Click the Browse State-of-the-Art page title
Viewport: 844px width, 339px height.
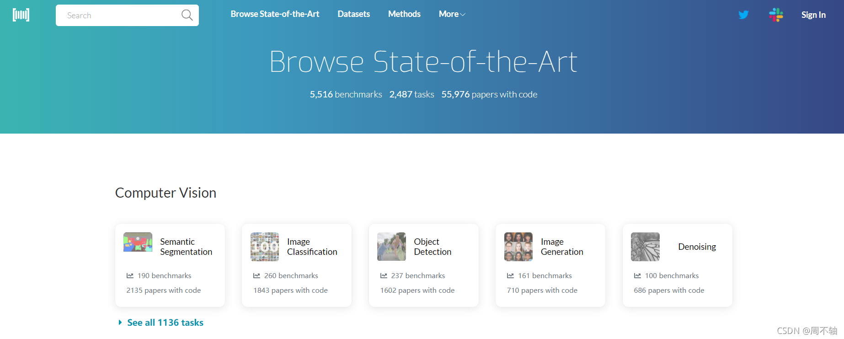click(423, 61)
